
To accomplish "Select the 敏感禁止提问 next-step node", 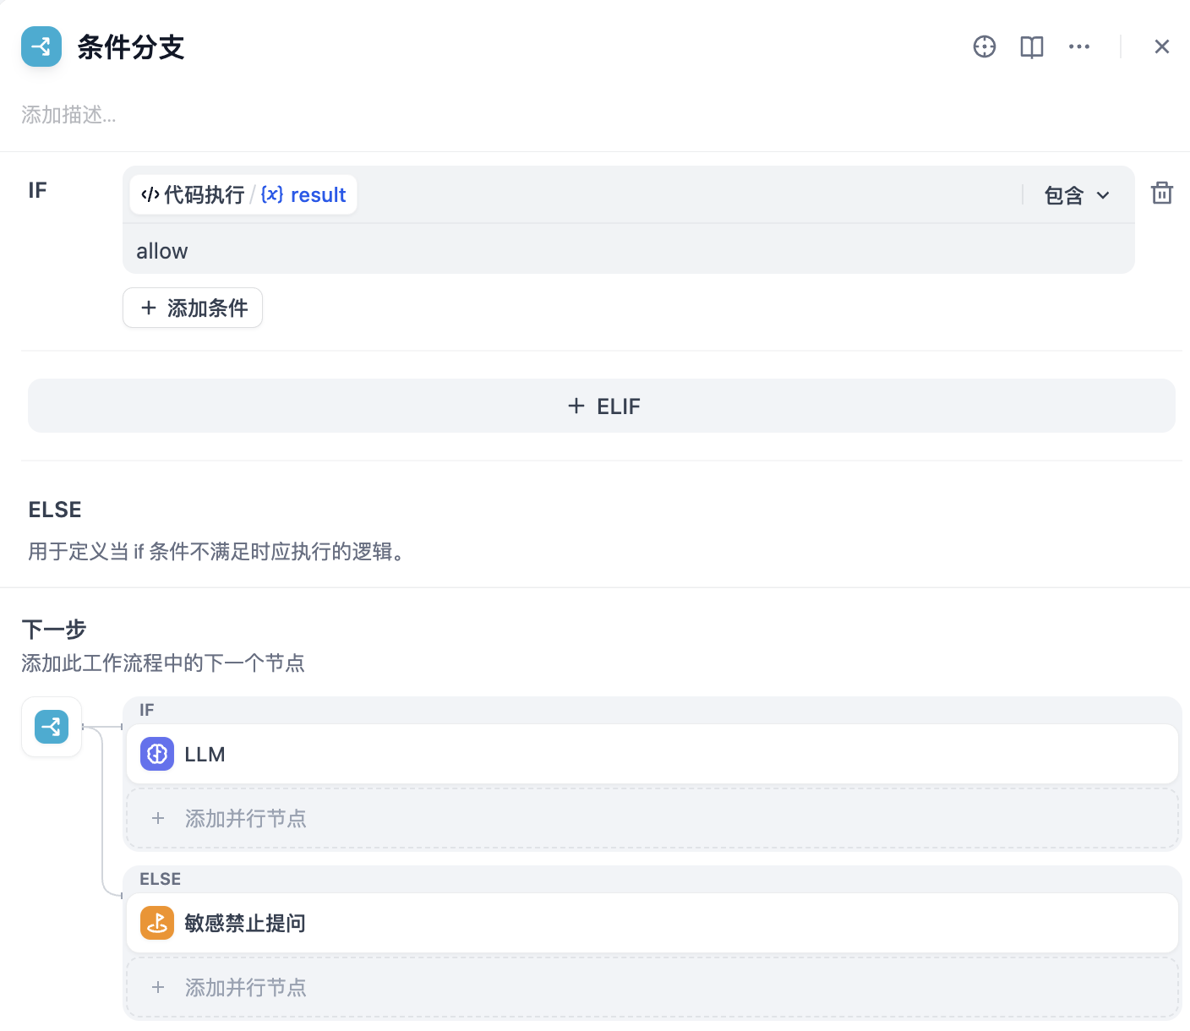I will click(x=651, y=923).
